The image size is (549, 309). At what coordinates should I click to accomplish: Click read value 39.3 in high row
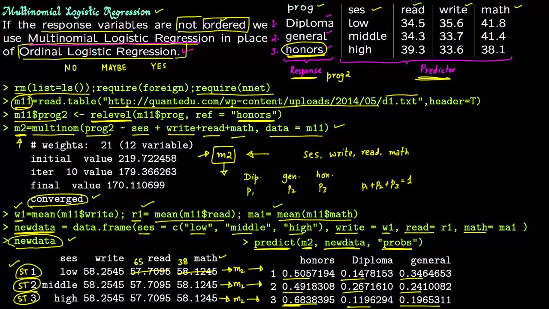[413, 50]
